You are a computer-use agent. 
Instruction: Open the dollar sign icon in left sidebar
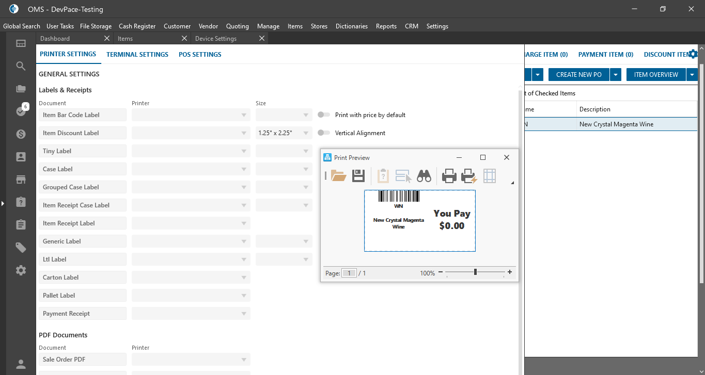[x=21, y=134]
